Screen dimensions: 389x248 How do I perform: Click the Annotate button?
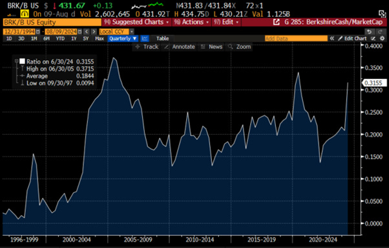[x=180, y=47]
